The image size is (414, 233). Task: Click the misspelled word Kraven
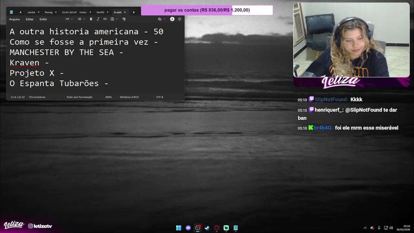25,62
